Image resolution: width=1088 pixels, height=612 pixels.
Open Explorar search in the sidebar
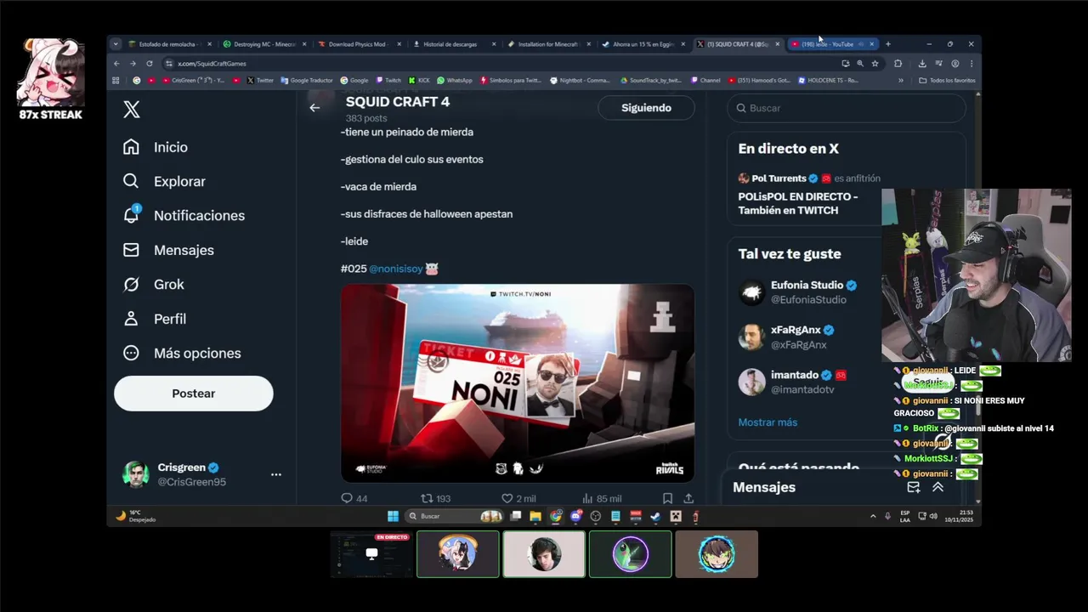click(x=164, y=181)
